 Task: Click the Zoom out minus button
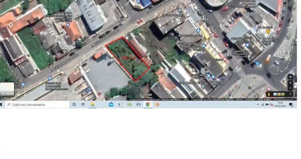tap(290, 87)
